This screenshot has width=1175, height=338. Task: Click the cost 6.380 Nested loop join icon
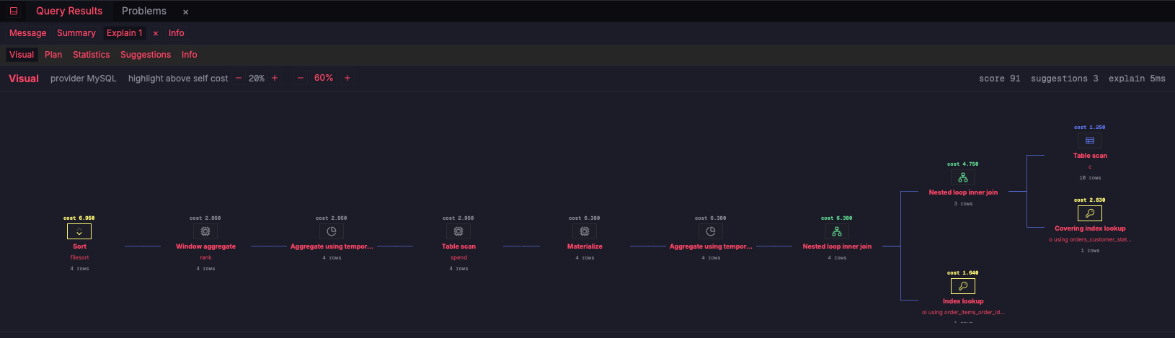[x=837, y=231]
